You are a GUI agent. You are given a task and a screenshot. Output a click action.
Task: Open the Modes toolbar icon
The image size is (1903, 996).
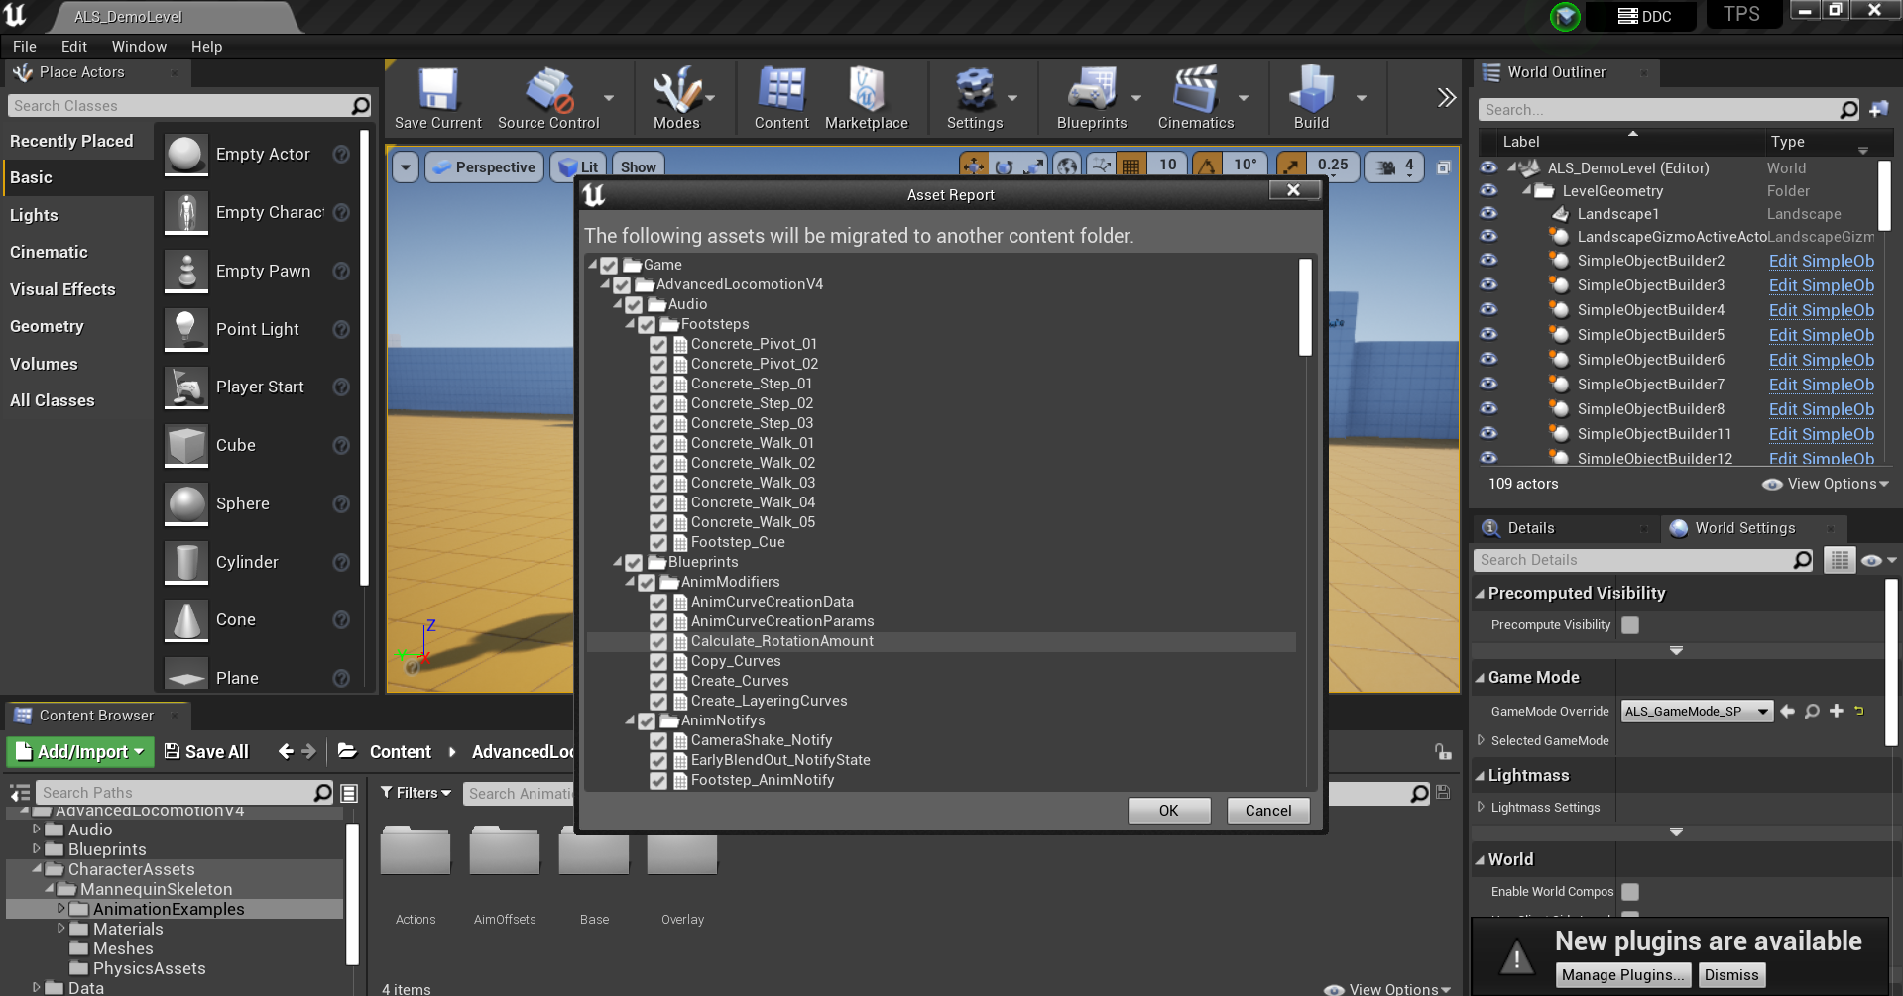point(676,90)
